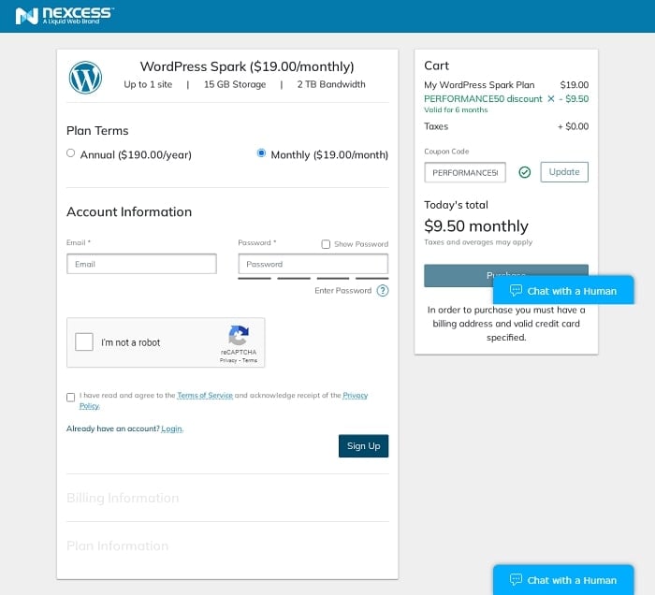This screenshot has height=595, width=655.
Task: Open the Privacy Policy link
Action: (355, 395)
